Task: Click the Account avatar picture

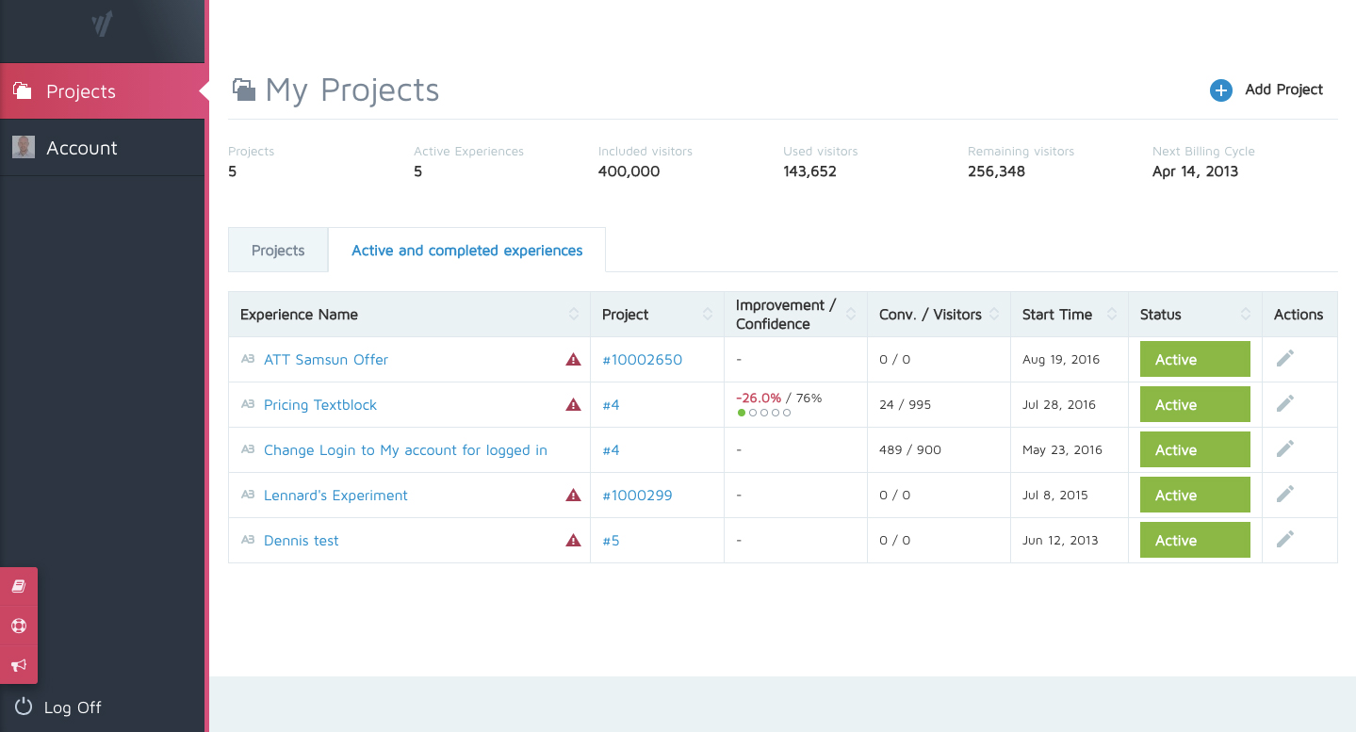Action: [24, 147]
